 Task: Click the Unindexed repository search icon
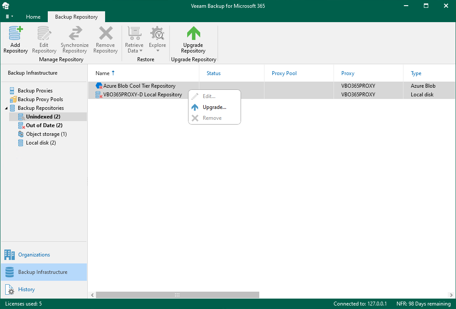click(x=21, y=117)
